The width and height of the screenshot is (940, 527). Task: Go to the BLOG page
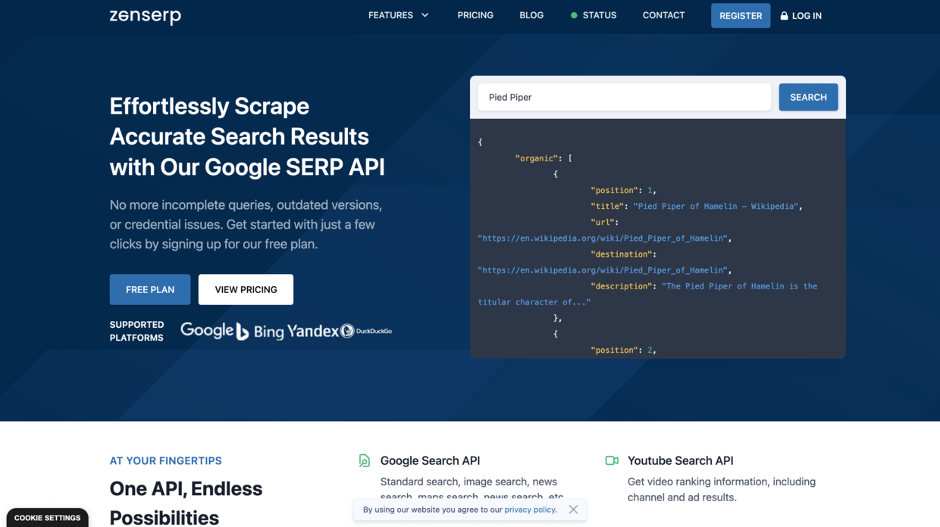[531, 14]
